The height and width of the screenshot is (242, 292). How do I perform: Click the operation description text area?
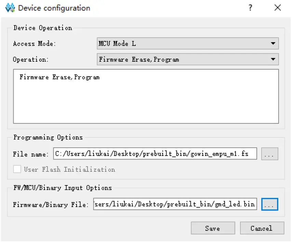146,96
